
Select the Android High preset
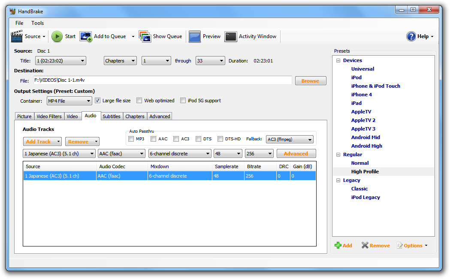(366, 146)
